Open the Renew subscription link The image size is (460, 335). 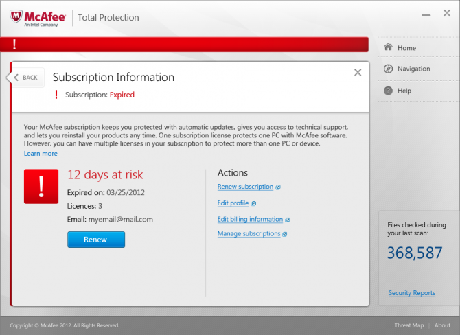(x=245, y=187)
